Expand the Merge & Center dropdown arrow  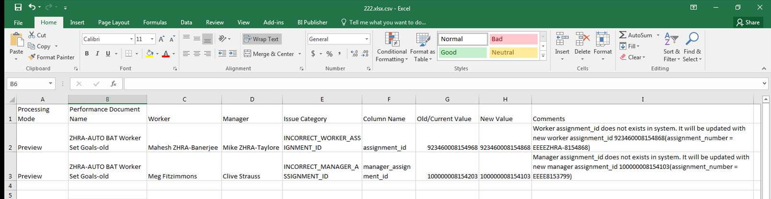tap(300, 54)
